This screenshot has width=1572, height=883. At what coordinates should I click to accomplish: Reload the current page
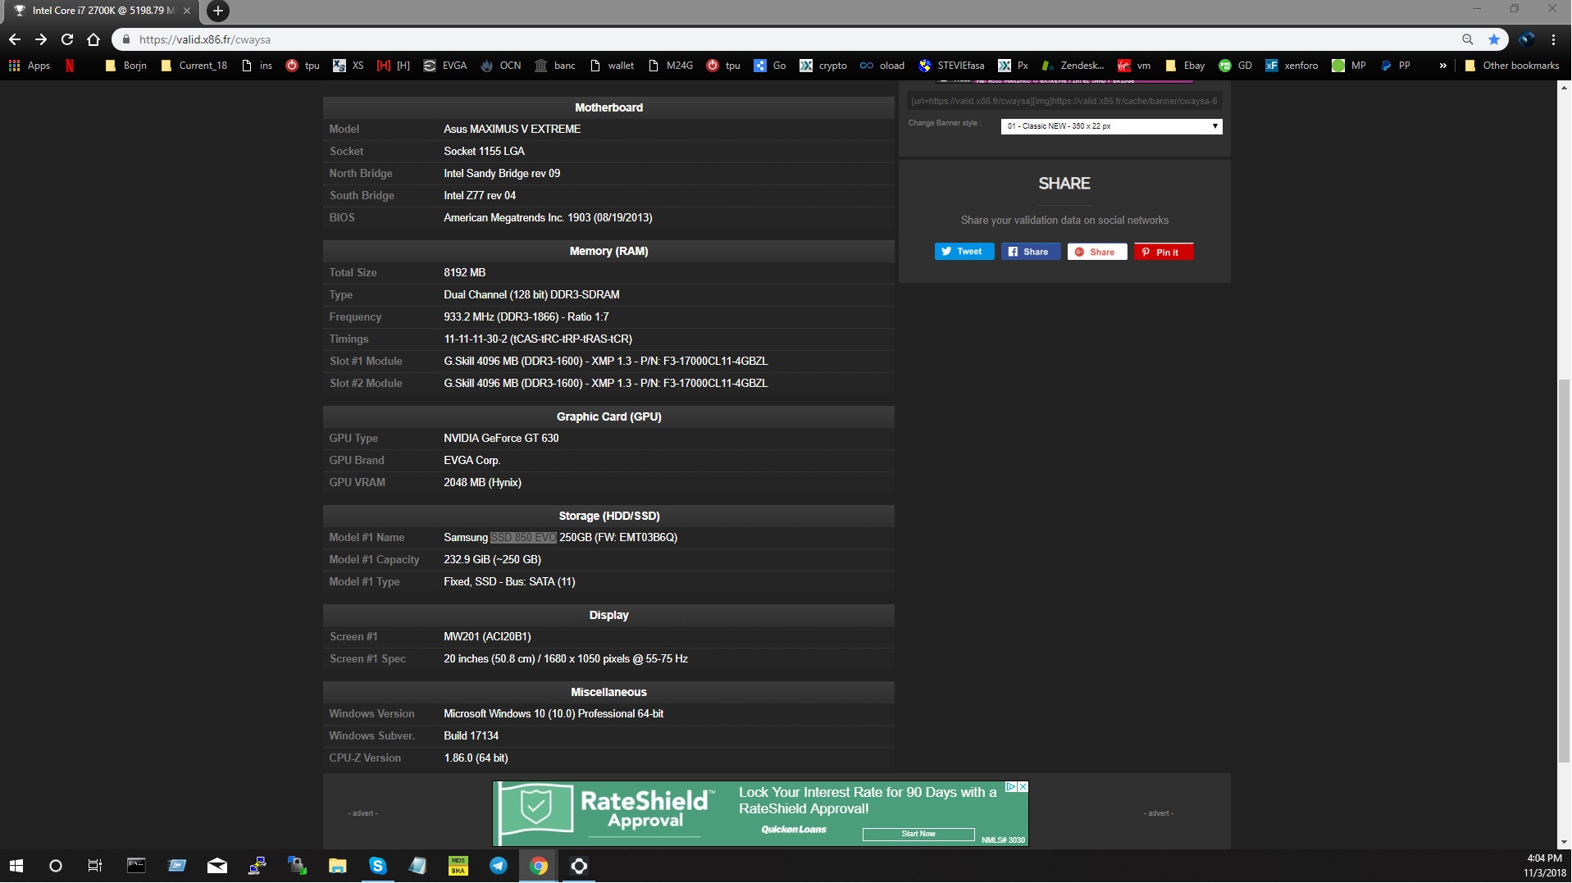tap(67, 39)
